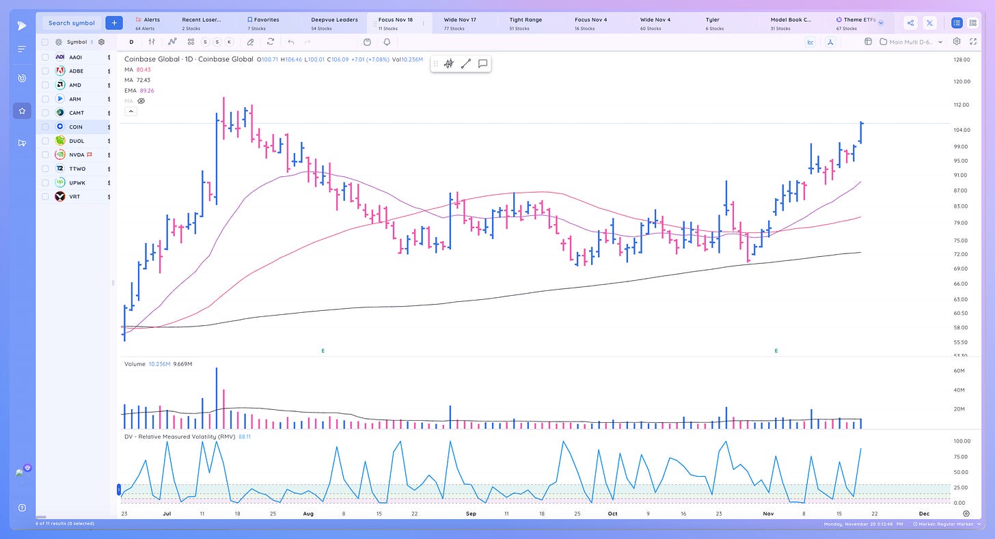This screenshot has width=995, height=539.
Task: Click the line chart mode icon
Action: point(810,42)
